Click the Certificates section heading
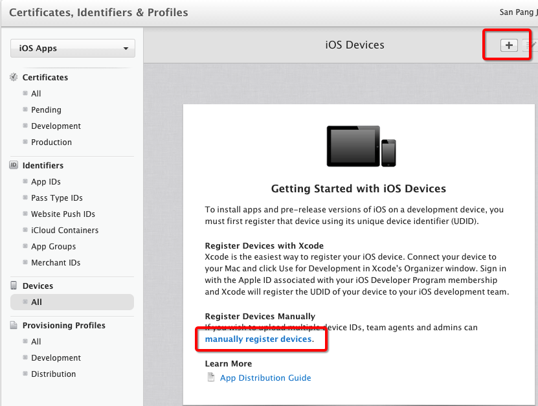 [x=45, y=77]
